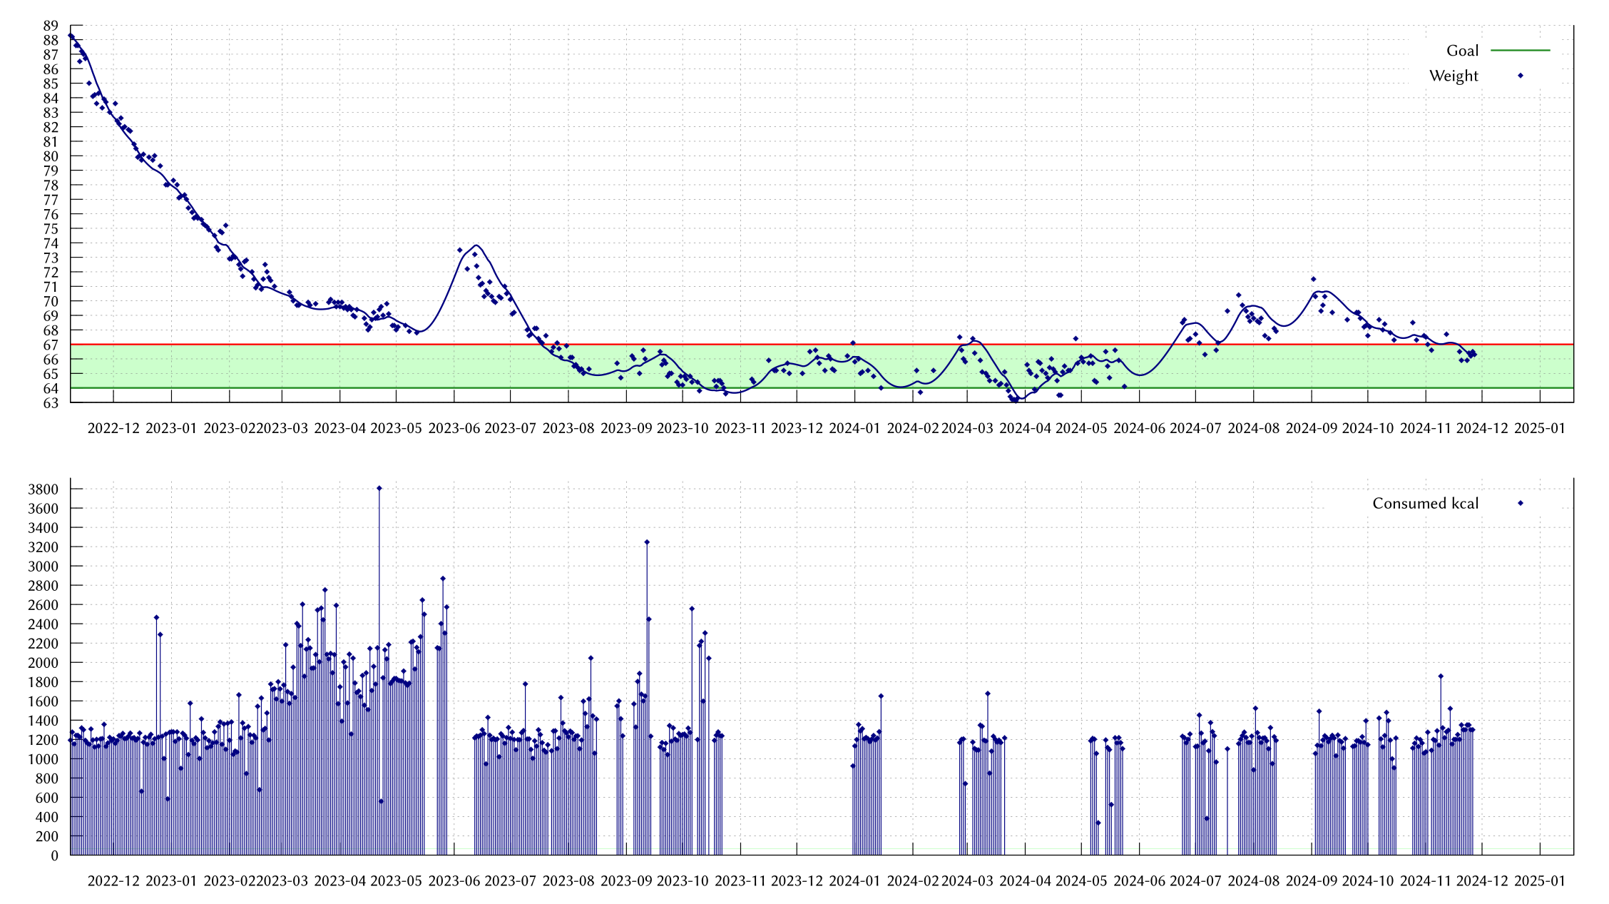Click the 3800 label on the kcal y-axis
Image resolution: width=1609 pixels, height=904 pixels.
(x=43, y=489)
